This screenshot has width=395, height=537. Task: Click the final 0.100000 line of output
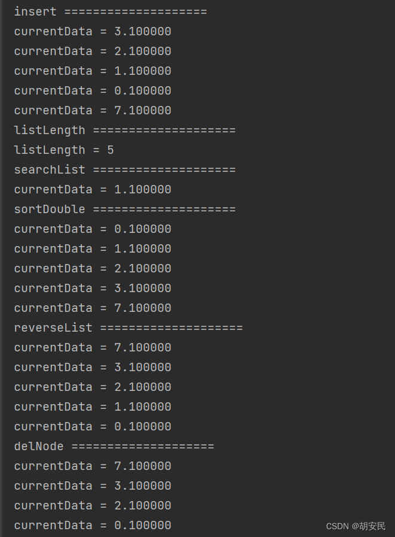click(x=93, y=525)
